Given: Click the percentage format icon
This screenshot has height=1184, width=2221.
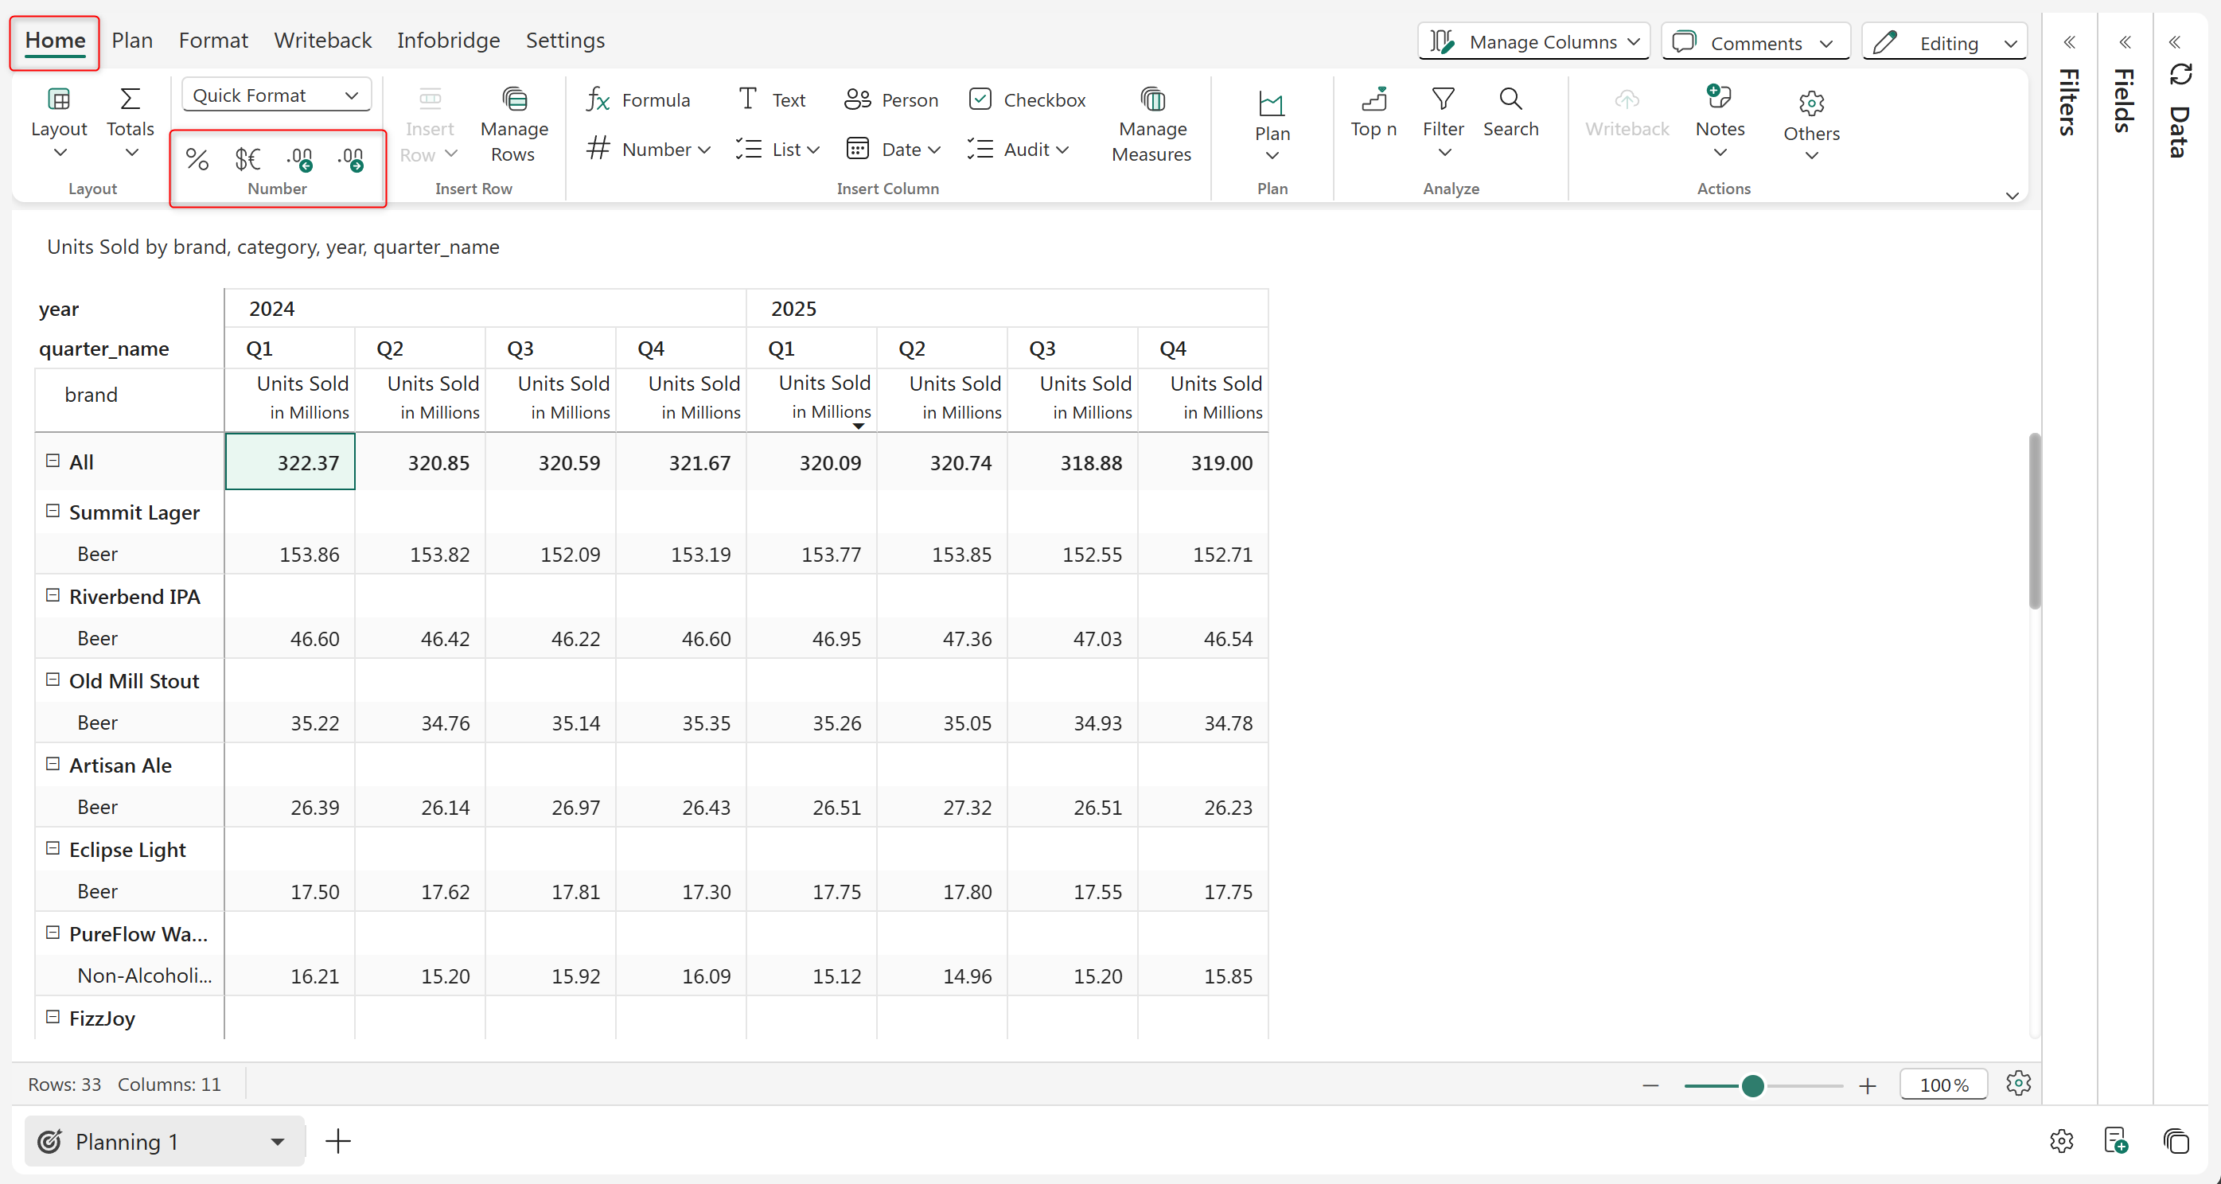Looking at the screenshot, I should (x=197, y=158).
